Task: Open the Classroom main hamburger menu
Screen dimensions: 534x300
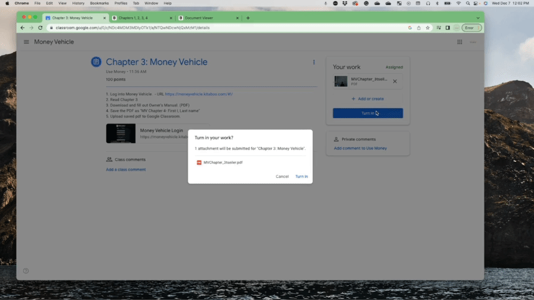Action: (x=26, y=42)
